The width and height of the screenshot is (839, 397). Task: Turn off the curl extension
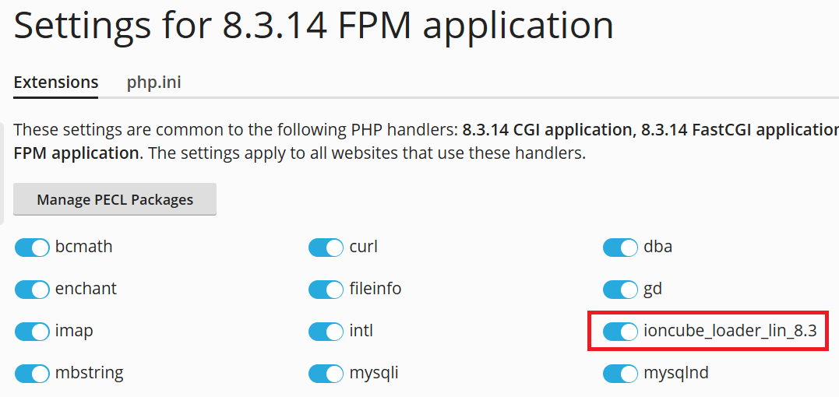click(x=326, y=248)
